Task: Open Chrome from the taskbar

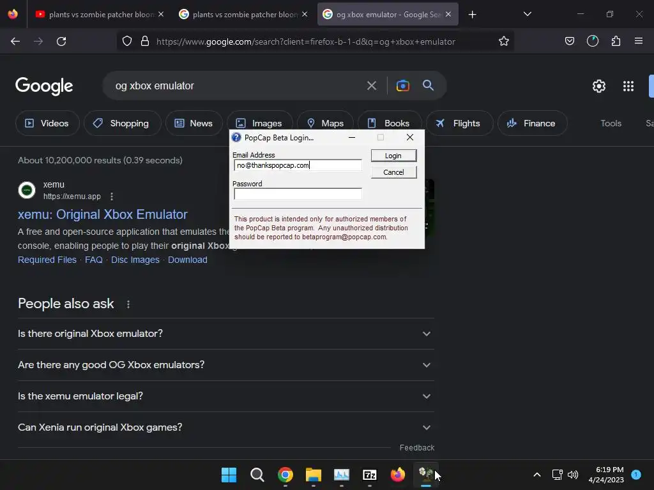Action: (285, 475)
